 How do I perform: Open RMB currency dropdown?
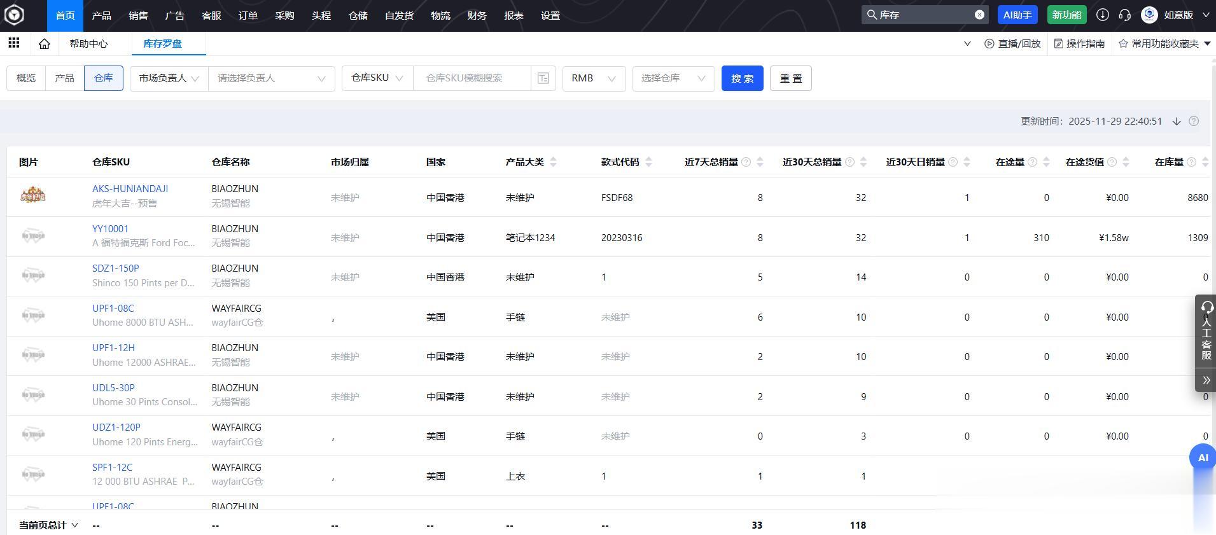[x=594, y=78]
